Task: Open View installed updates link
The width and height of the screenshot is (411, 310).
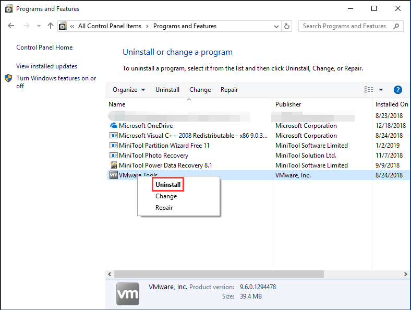Action: click(46, 66)
